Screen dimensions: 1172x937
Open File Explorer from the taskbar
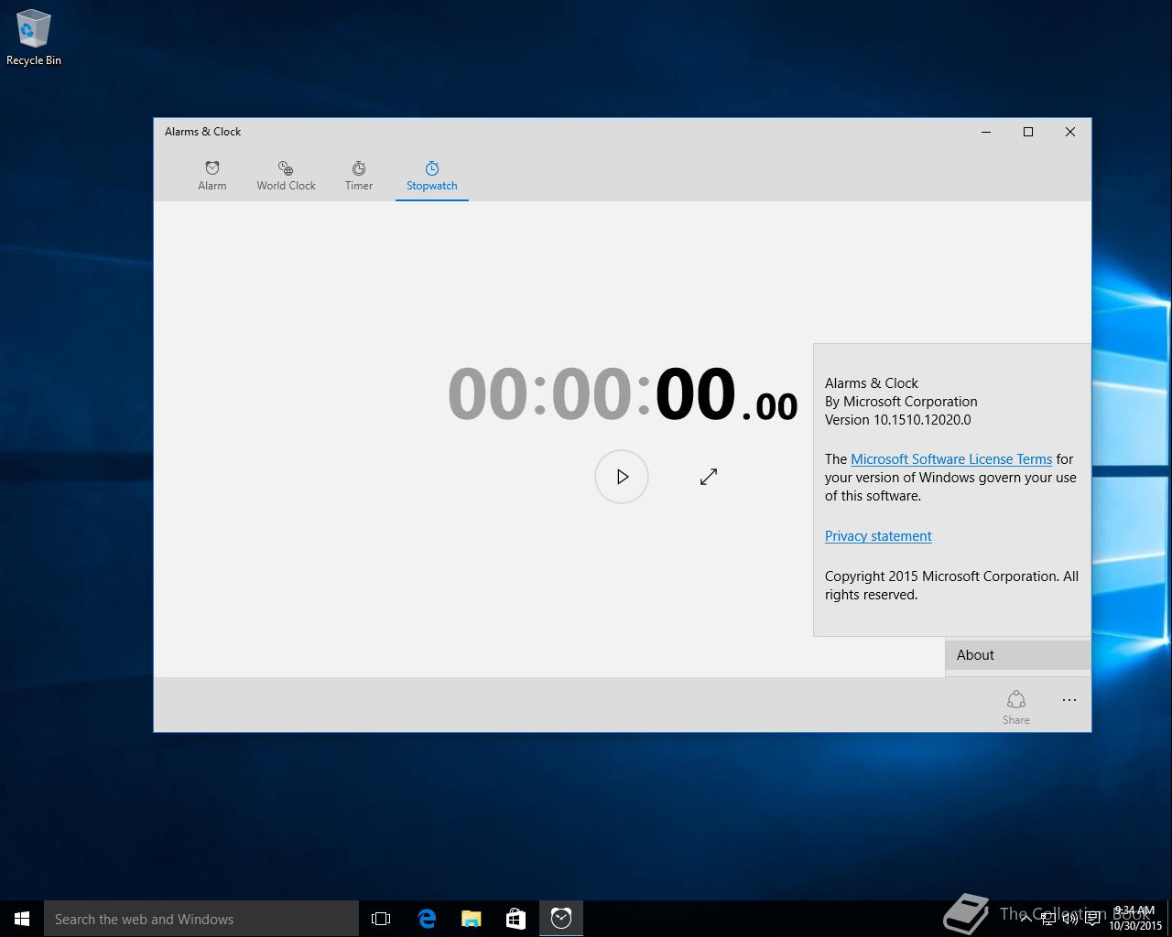(472, 919)
